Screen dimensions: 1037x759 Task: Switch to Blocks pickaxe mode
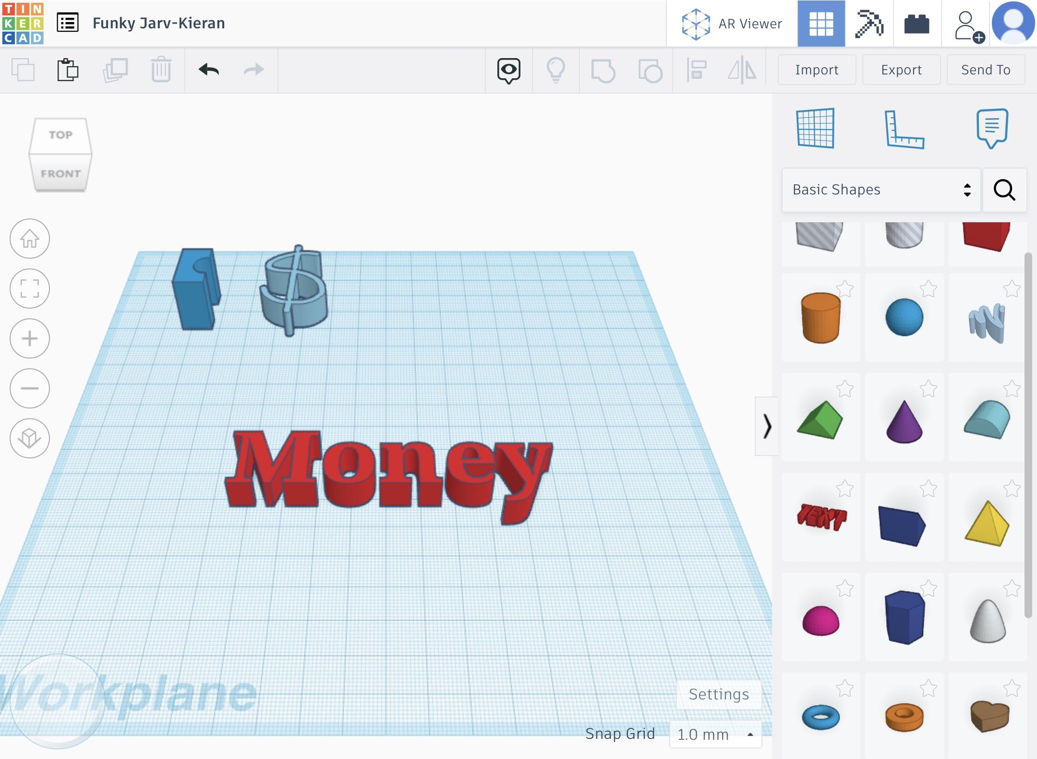(x=869, y=24)
